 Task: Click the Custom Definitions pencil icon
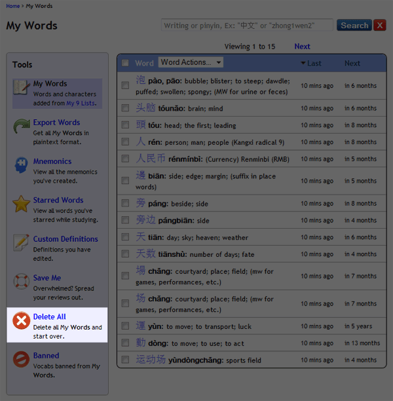click(22, 242)
